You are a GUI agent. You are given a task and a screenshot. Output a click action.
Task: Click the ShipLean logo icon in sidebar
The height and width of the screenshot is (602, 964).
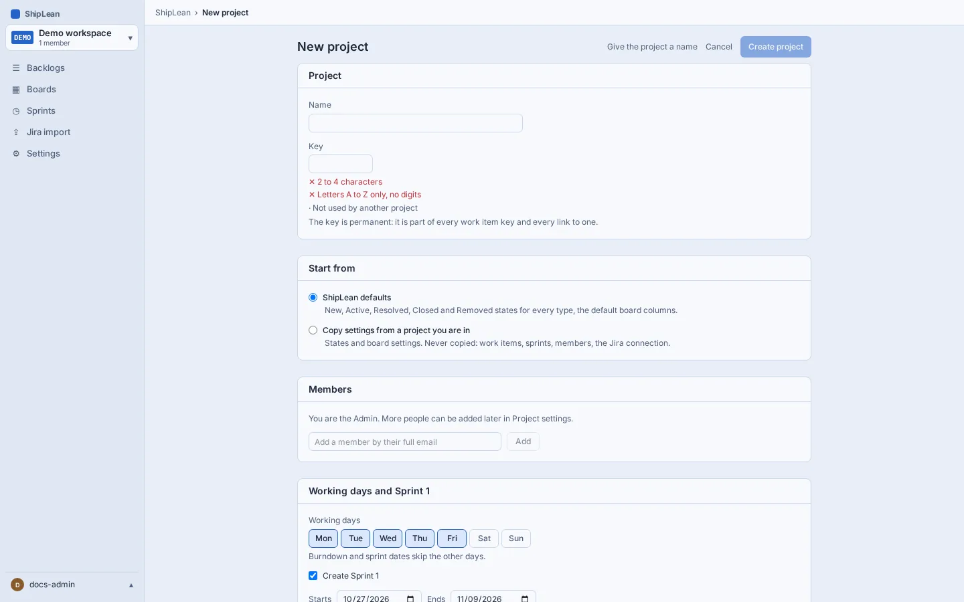pyautogui.click(x=15, y=14)
